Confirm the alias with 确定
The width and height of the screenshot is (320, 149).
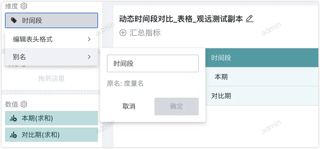(x=176, y=106)
